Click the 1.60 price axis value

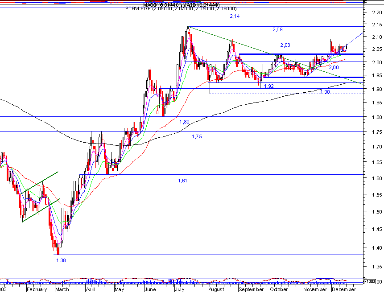tap(377, 178)
